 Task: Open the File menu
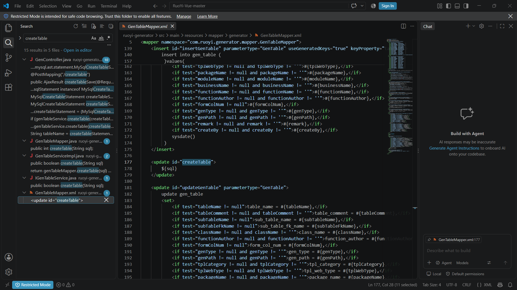click(x=18, y=6)
